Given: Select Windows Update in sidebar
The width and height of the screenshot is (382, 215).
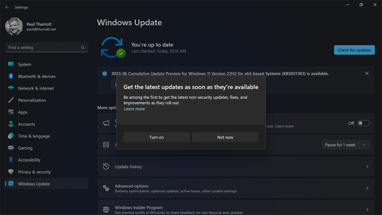Looking at the screenshot, I should point(47,183).
